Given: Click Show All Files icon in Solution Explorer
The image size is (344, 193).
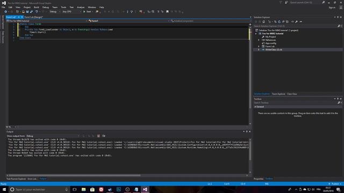Looking at the screenshot, I should [x=287, y=21].
